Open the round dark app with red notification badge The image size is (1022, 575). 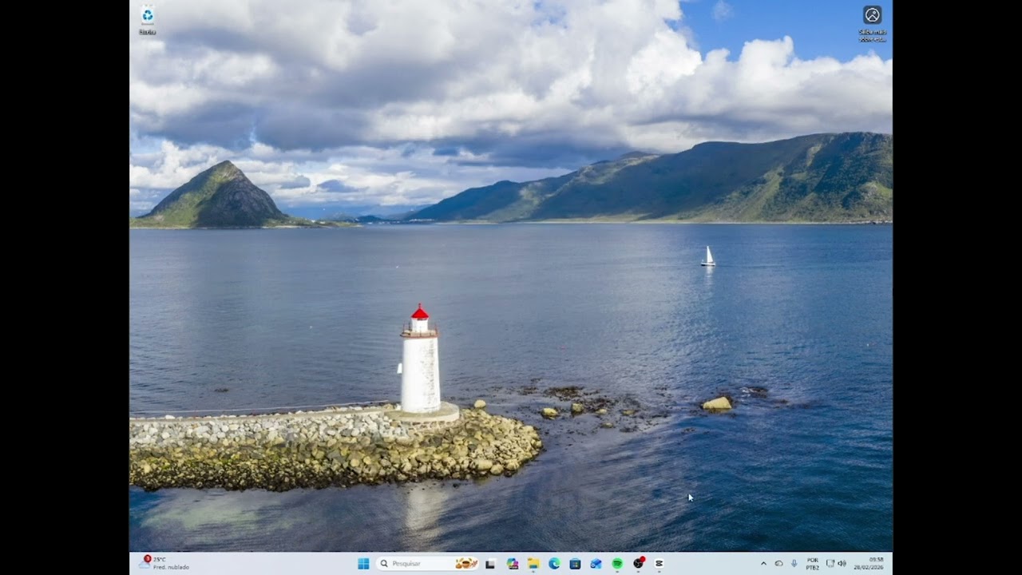pos(638,563)
